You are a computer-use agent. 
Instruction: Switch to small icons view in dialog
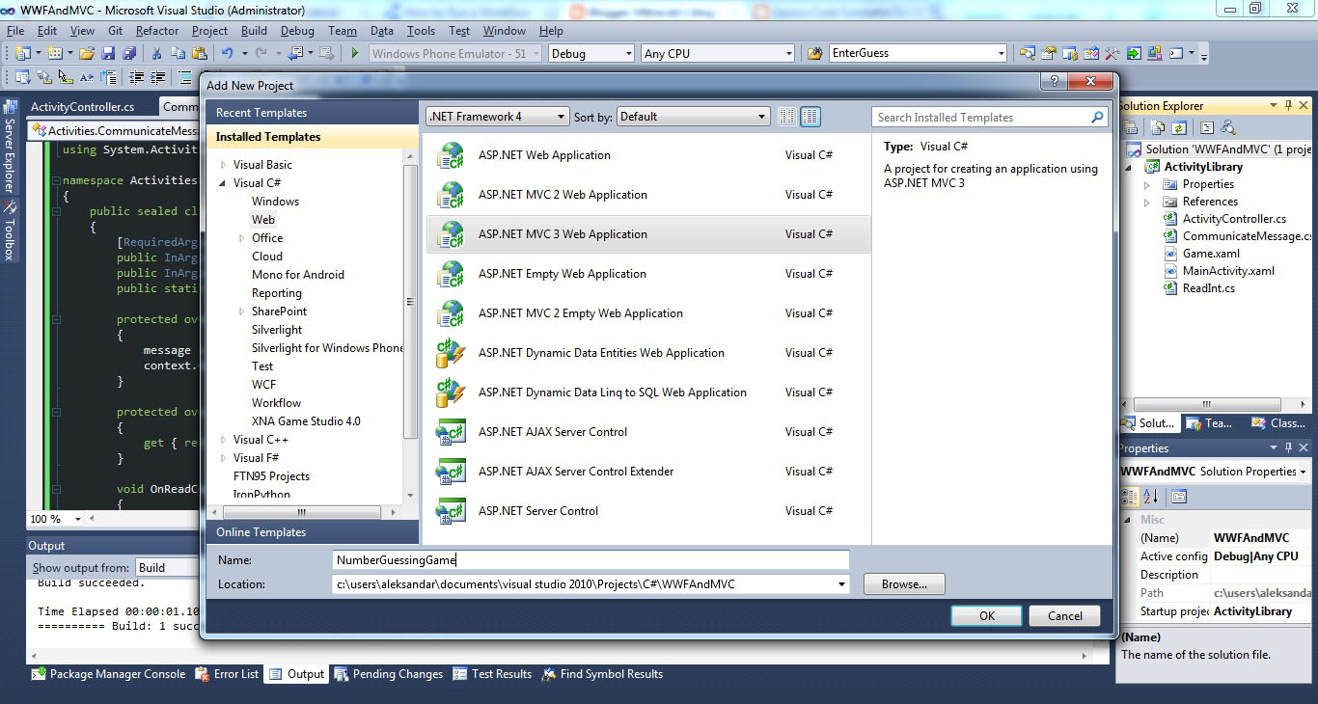click(x=787, y=117)
